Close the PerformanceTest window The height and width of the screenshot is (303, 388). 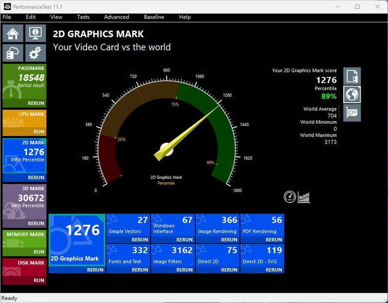point(378,6)
